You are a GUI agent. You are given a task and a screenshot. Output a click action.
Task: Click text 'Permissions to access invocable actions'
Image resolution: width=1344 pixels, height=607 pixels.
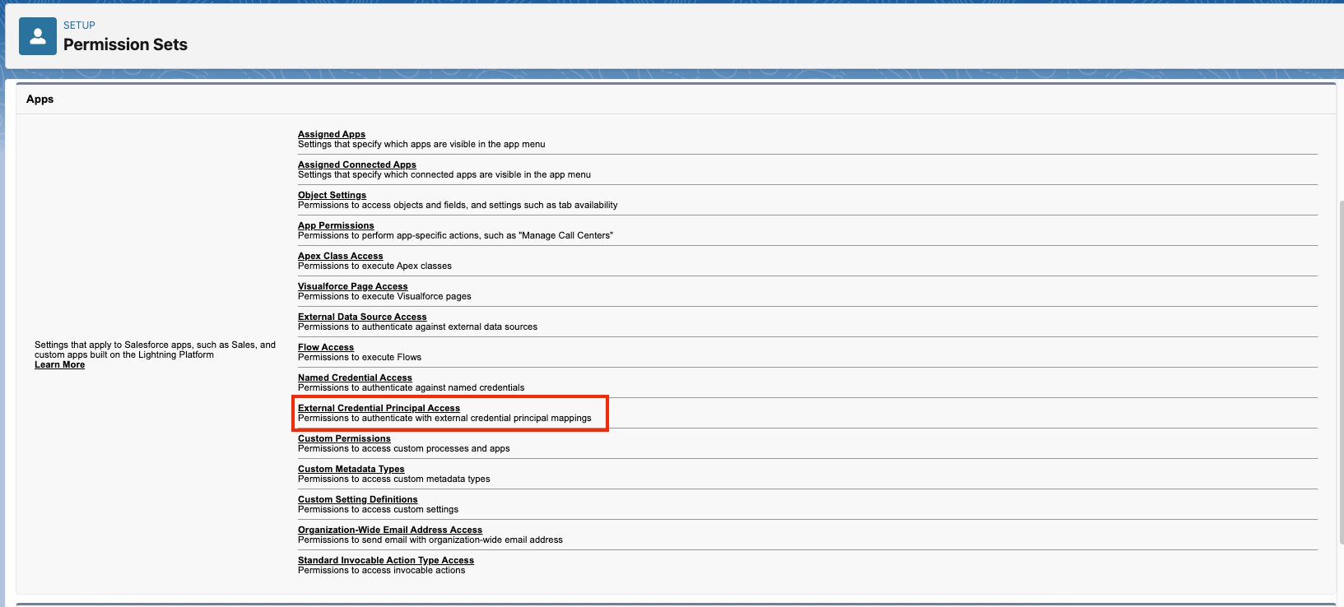coord(381,570)
